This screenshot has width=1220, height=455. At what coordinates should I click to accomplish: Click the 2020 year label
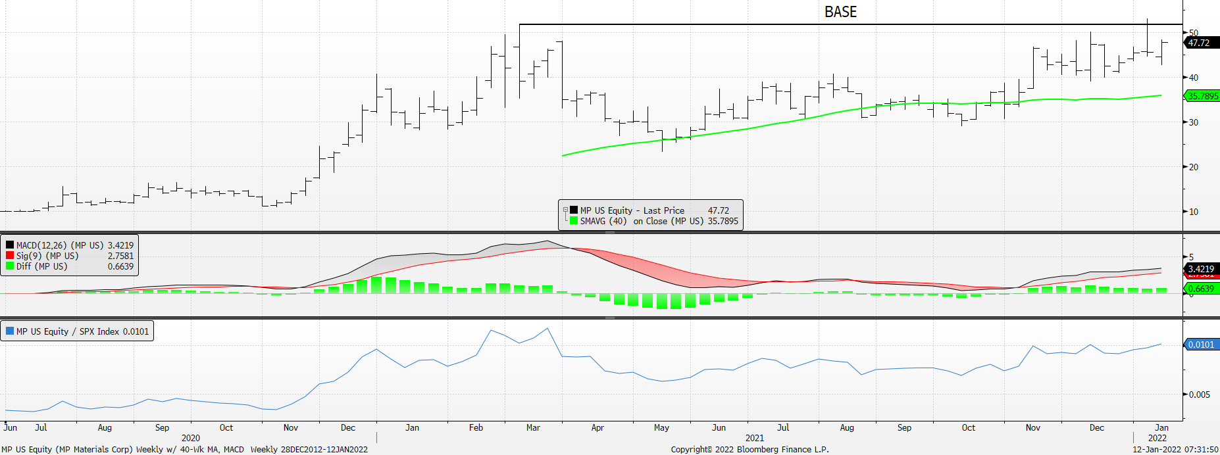tap(191, 438)
